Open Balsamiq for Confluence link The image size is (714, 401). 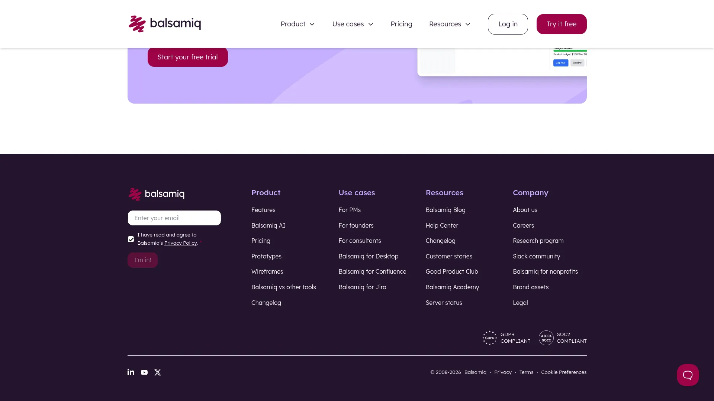pyautogui.click(x=372, y=271)
